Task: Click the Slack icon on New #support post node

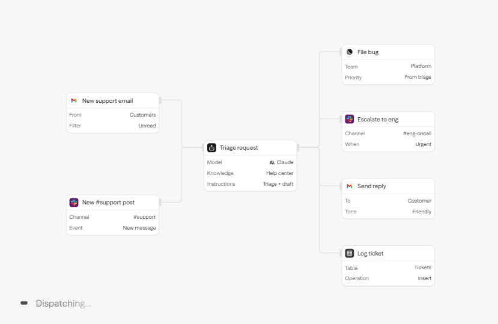Action: point(74,202)
